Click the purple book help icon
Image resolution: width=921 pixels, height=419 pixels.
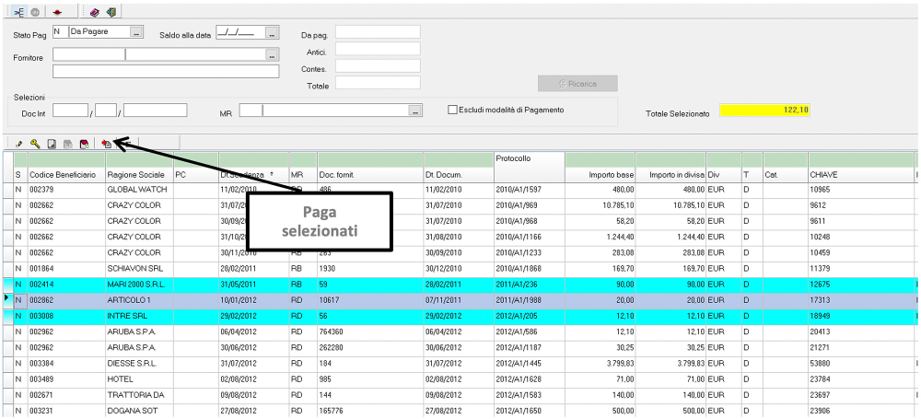(x=95, y=12)
